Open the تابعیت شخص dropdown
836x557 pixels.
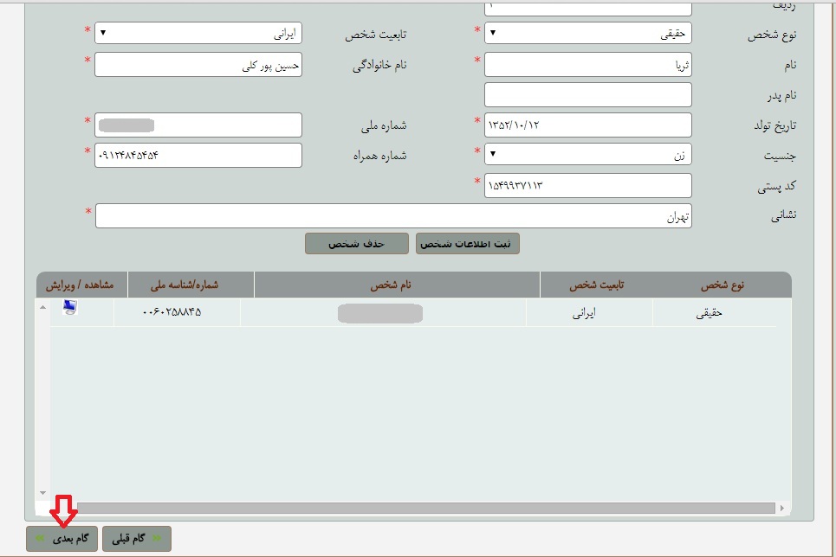pyautogui.click(x=198, y=33)
